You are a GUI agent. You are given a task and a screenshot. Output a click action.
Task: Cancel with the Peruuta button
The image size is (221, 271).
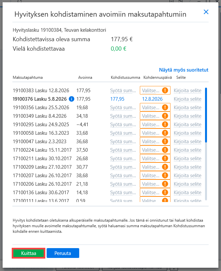pos(63,253)
